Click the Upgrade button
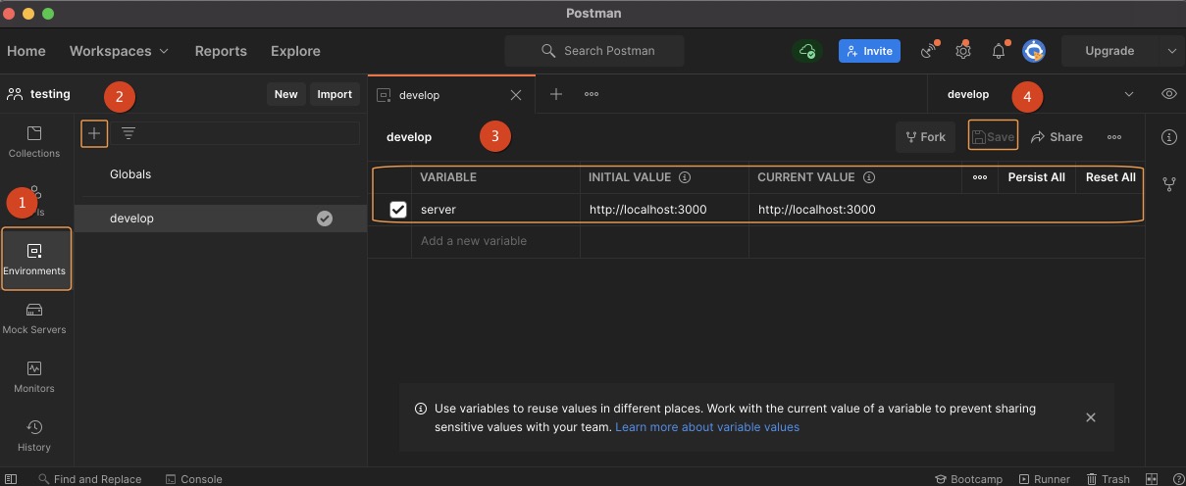1186x486 pixels. (1109, 51)
